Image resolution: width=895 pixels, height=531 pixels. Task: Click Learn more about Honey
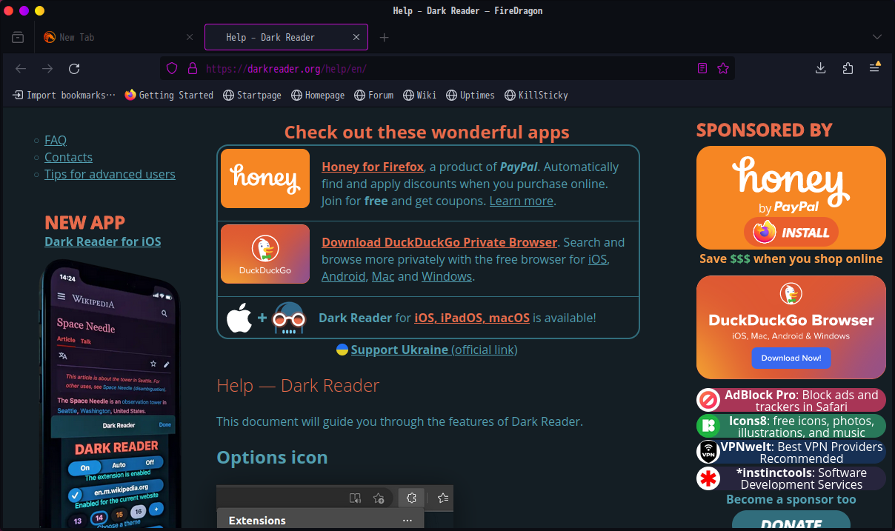[522, 201]
